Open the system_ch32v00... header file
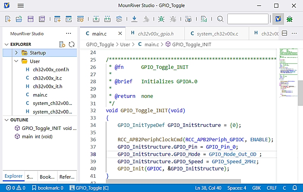Image resolution: width=303 pixels, height=192 pixels. pyautogui.click(x=52, y=112)
